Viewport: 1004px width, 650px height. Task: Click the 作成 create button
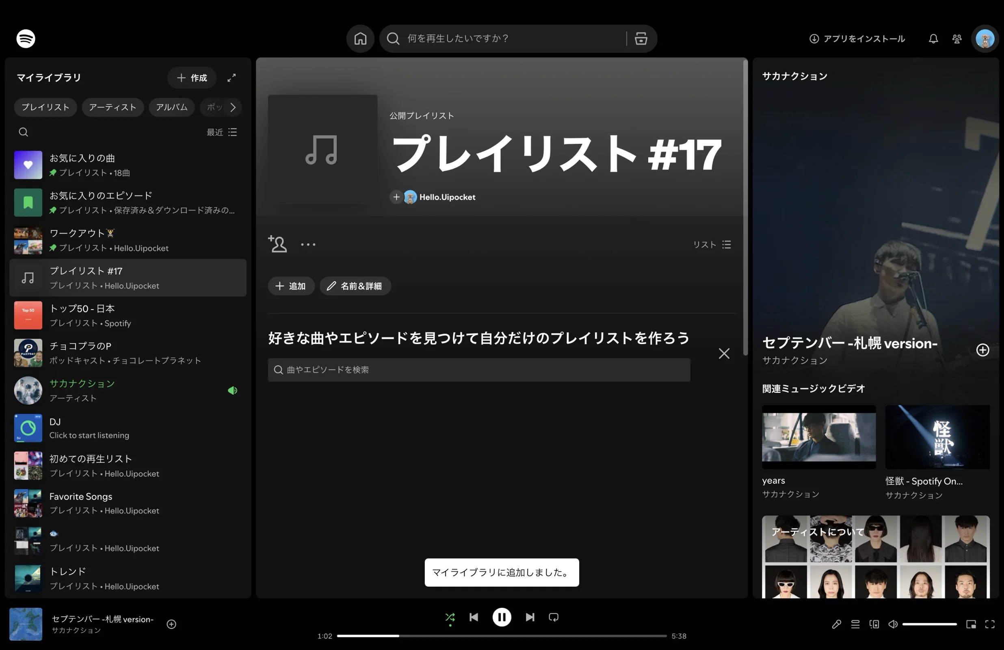tap(192, 78)
